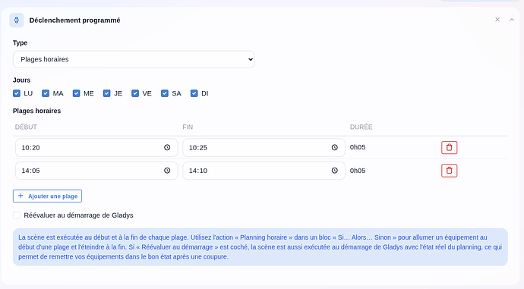Open the Type dropdown showing Plages horaires
The image size is (524, 289).
134,59
